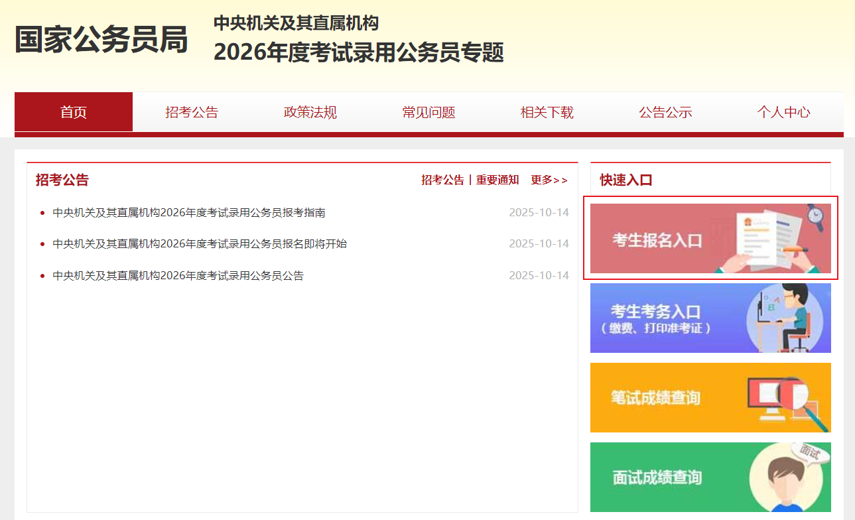Go to 个人中心
The height and width of the screenshot is (520, 855).
point(783,112)
